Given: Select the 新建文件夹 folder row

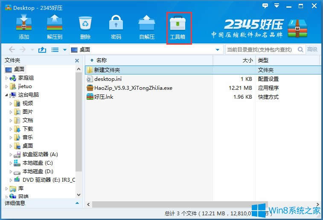Looking at the screenshot, I should pyautogui.click(x=203, y=70).
